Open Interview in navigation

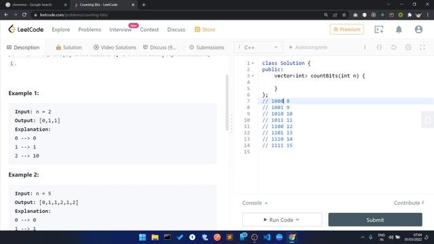point(121,29)
